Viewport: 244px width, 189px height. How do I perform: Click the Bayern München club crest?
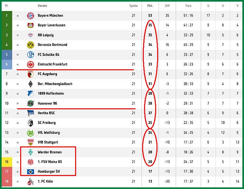point(31,16)
